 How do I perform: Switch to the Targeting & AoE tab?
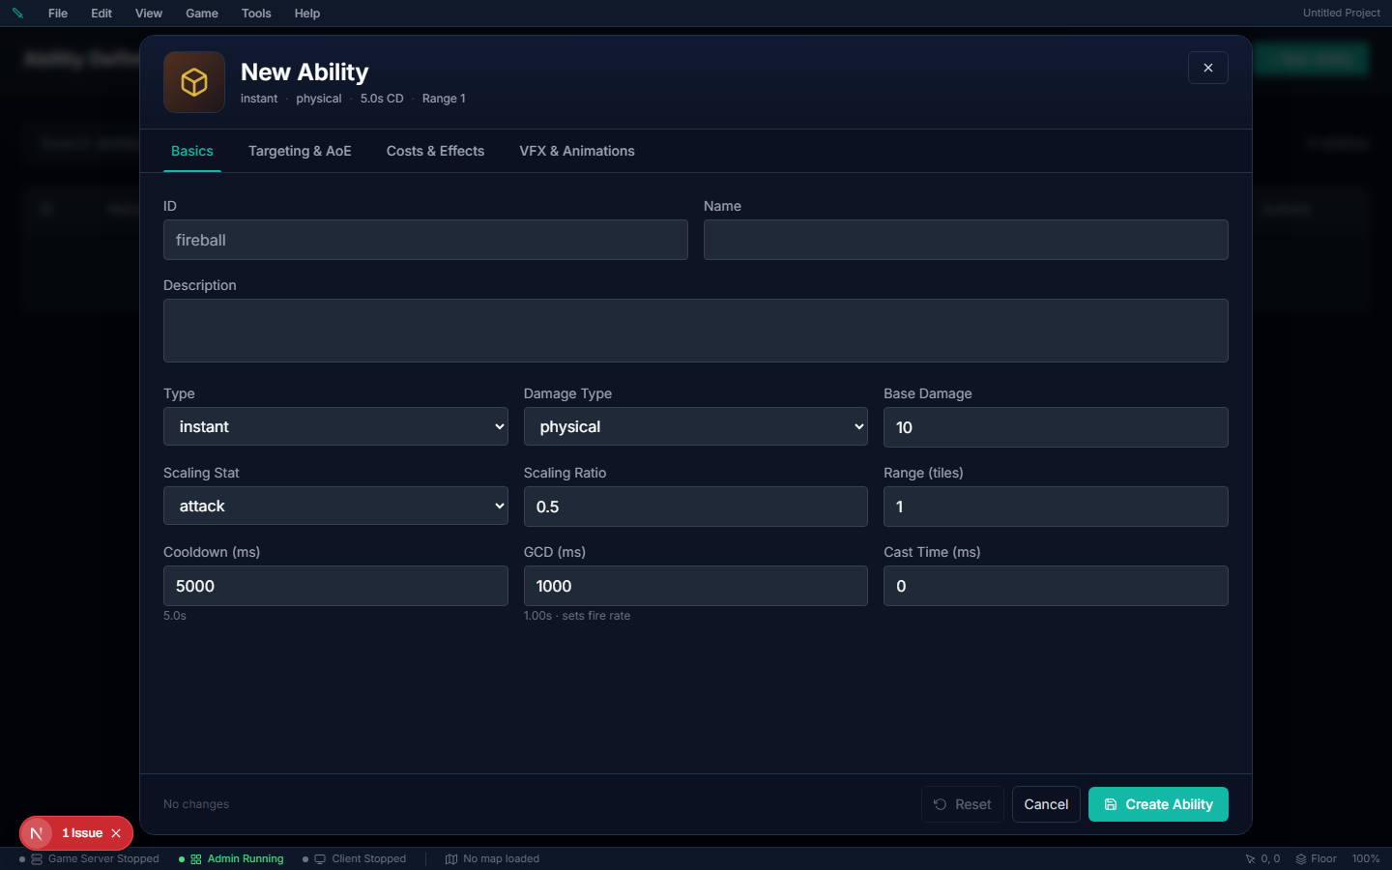coord(300,151)
